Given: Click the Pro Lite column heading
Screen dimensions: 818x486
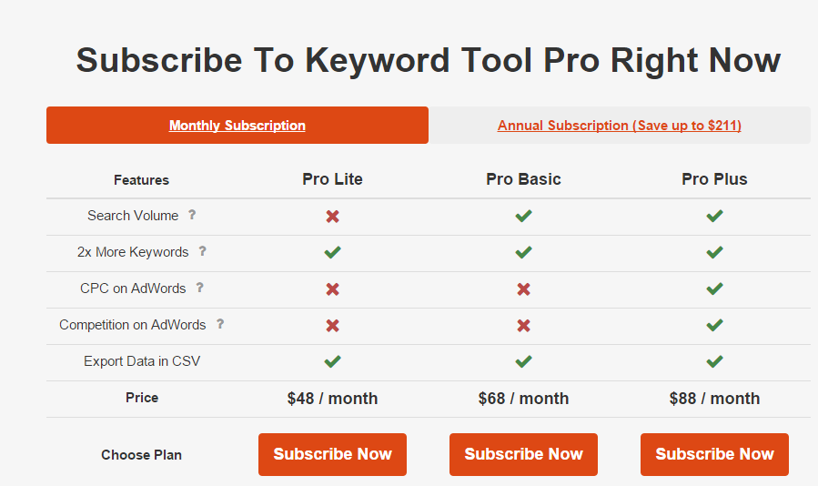Looking at the screenshot, I should (332, 179).
